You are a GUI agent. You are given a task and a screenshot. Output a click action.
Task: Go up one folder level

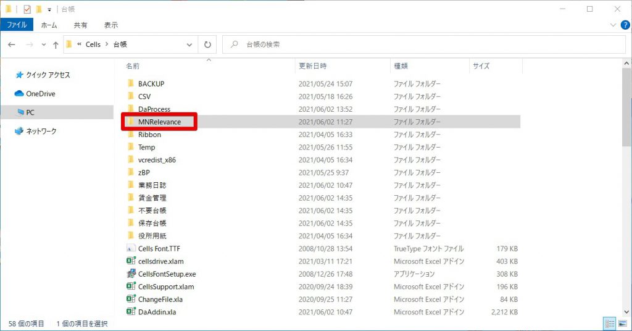point(56,44)
